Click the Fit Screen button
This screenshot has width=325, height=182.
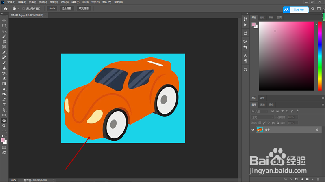click(x=67, y=8)
